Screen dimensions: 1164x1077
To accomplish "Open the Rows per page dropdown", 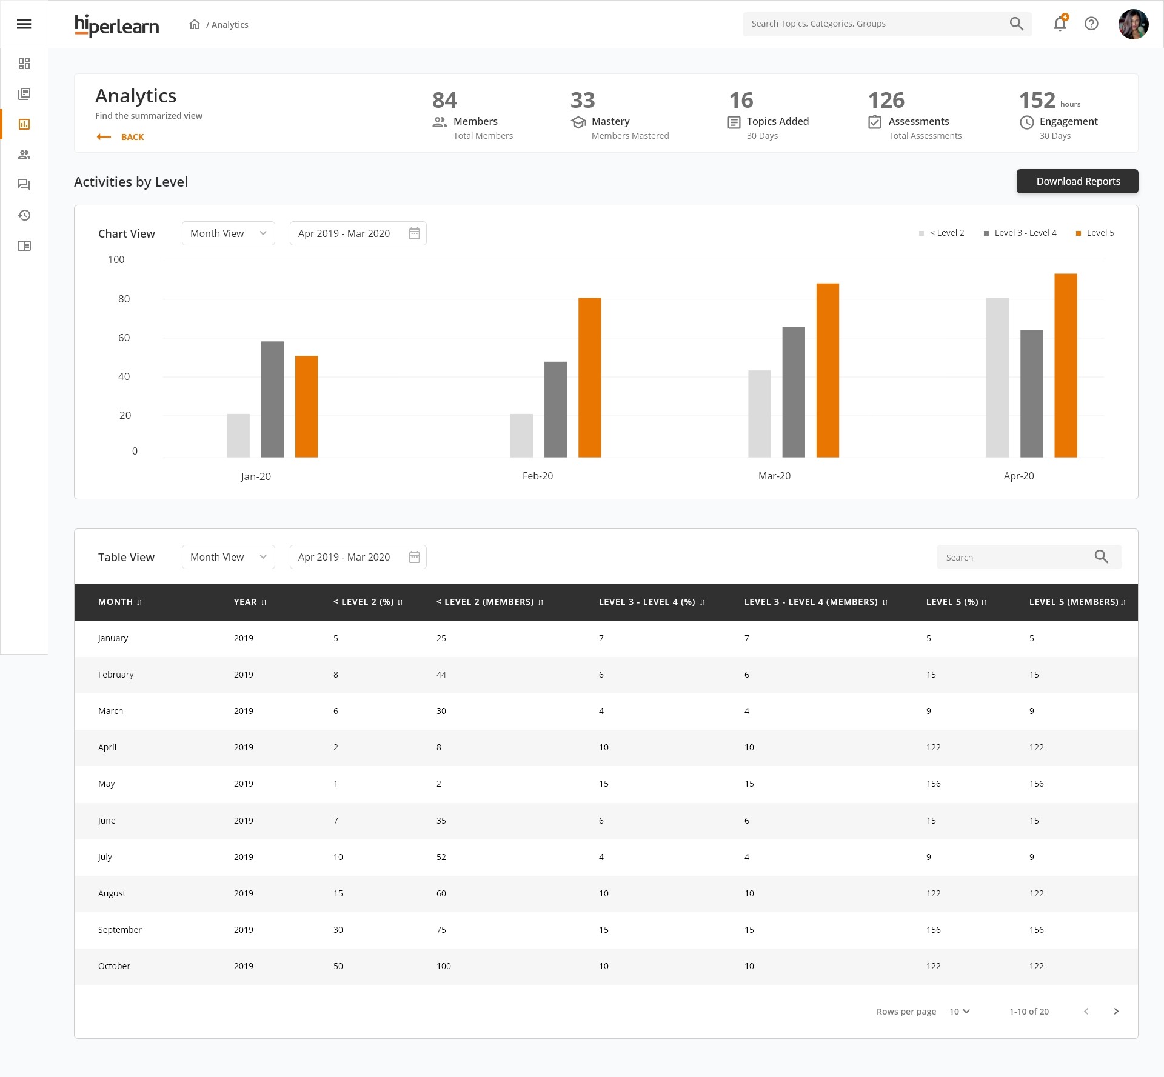I will coord(960,1011).
